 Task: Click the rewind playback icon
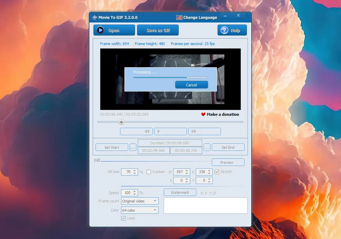tap(147, 131)
